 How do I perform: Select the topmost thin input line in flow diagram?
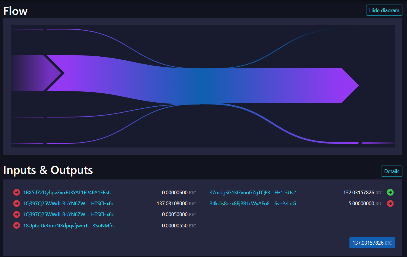[27, 29]
